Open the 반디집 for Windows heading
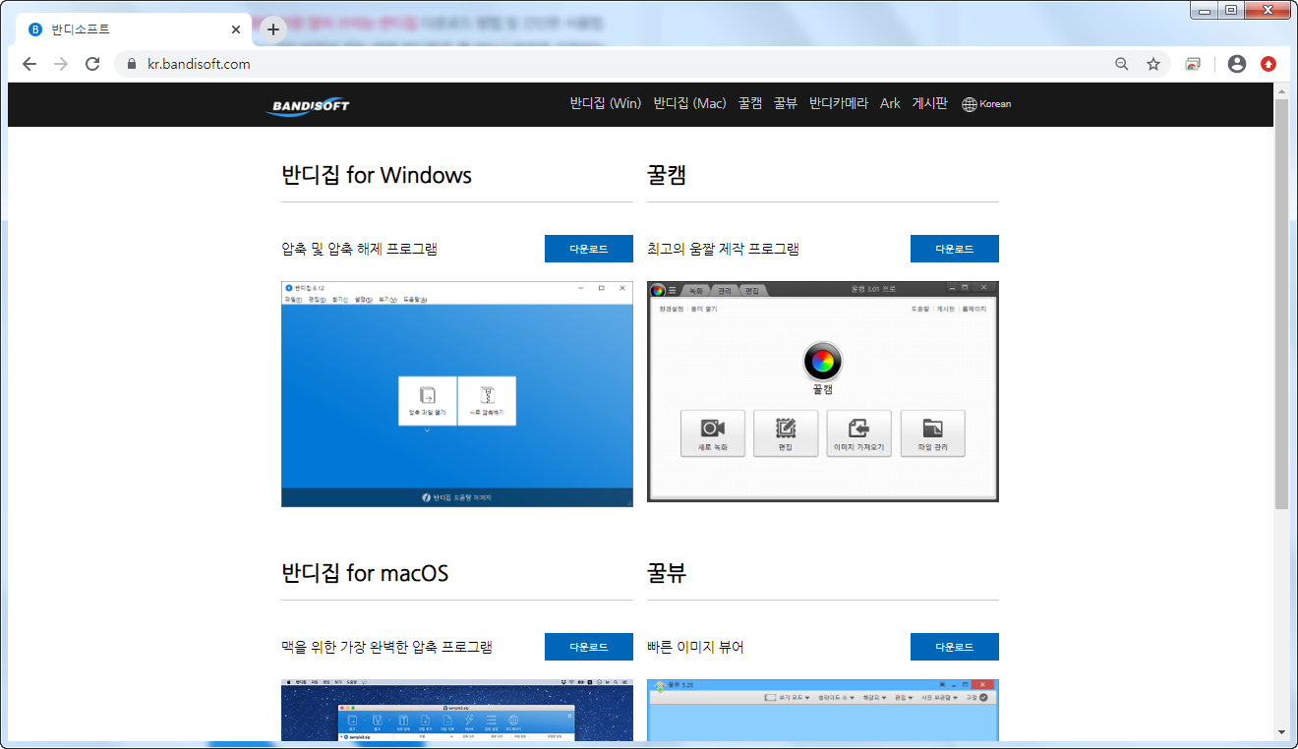The width and height of the screenshot is (1298, 749). 377,175
